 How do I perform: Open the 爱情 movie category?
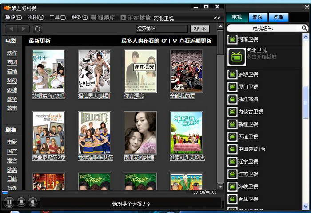12,71
